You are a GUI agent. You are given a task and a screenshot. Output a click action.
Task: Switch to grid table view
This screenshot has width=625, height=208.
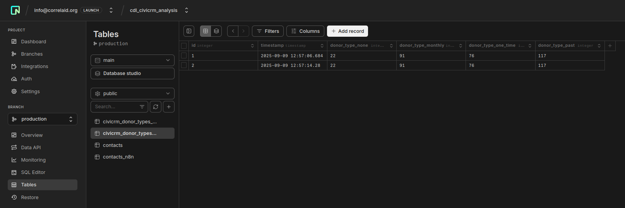[x=205, y=31]
